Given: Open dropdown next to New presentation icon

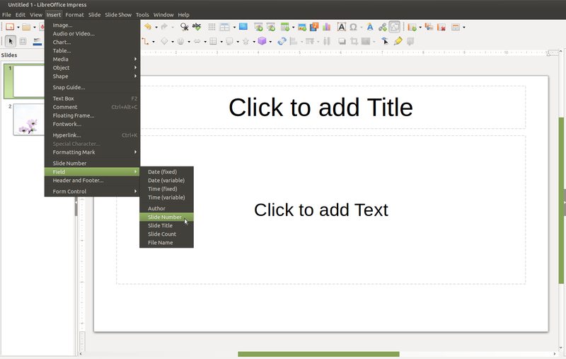Looking at the screenshot, I should [x=18, y=28].
